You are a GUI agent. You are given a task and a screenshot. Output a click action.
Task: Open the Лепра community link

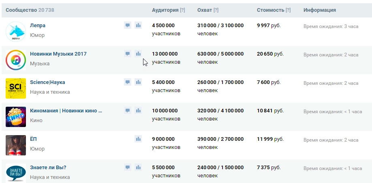38,26
